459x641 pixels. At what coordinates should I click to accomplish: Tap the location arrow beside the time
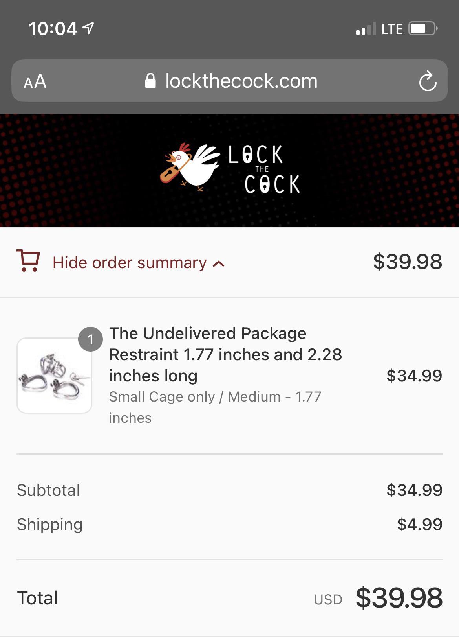pos(88,28)
